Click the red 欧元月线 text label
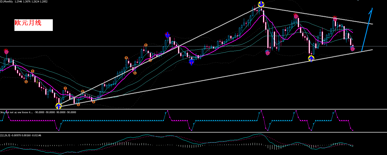 [x=28, y=23]
